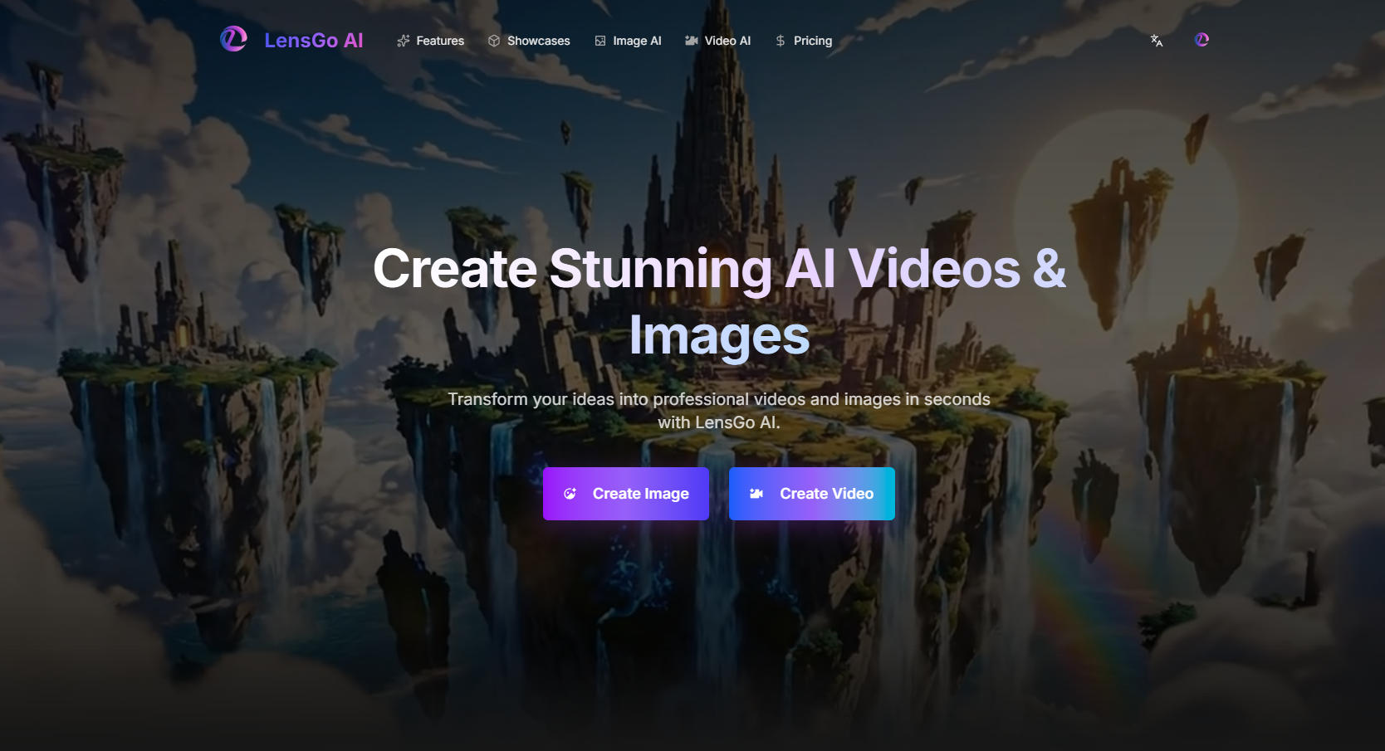
Task: Select Video AI from the navigation bar
Action: (727, 40)
